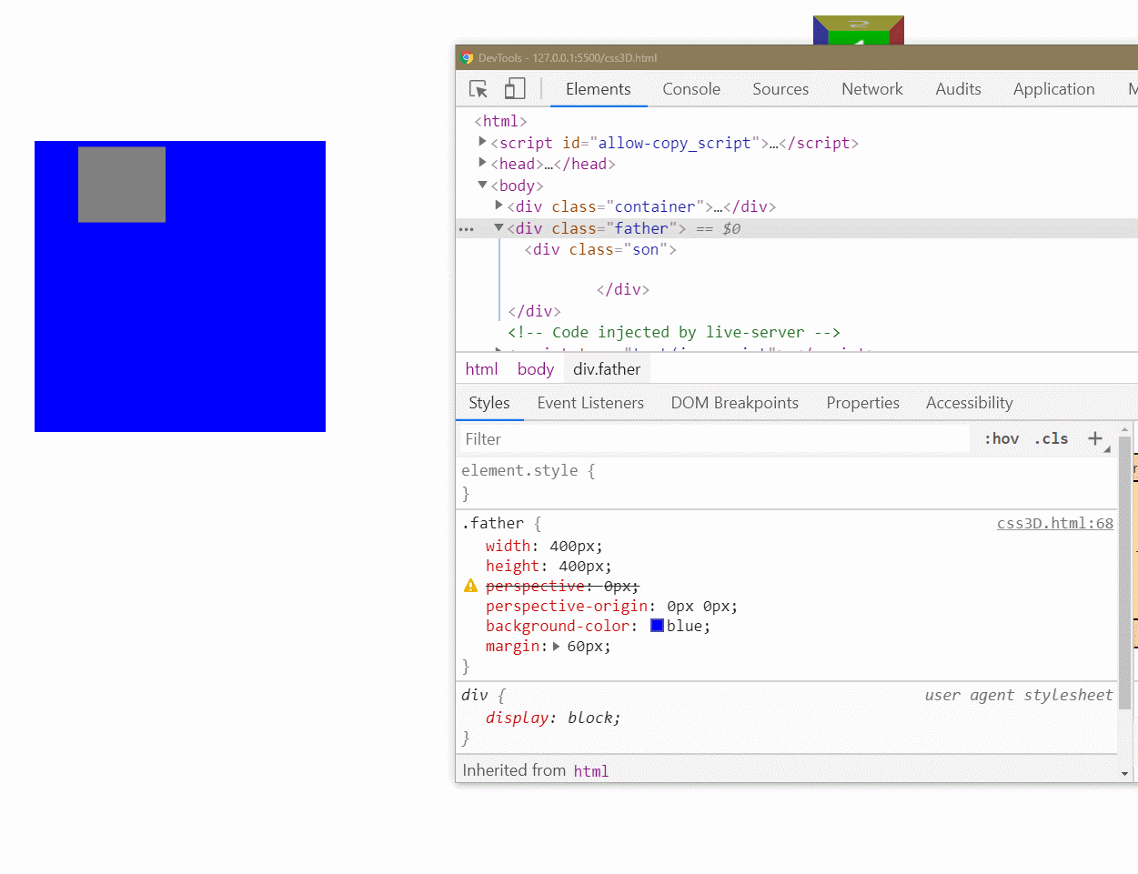Click the element.style rule header
1138x874 pixels.
coord(529,471)
